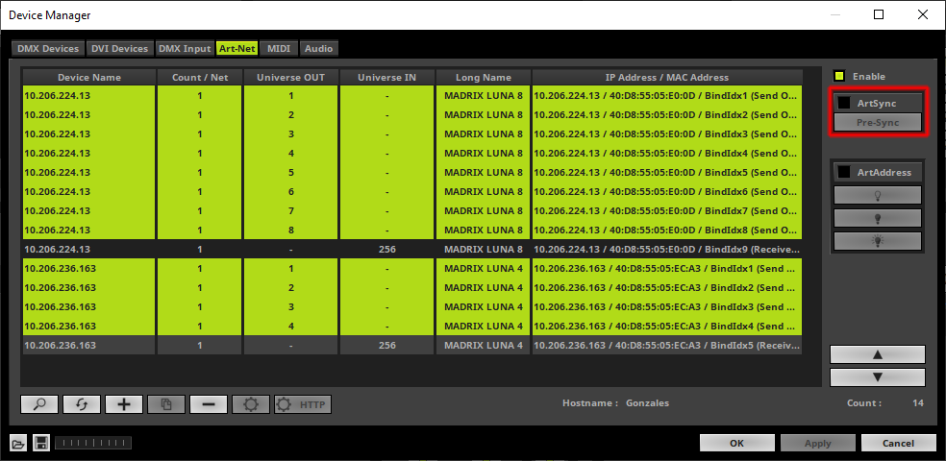Click the Universe IN column header
The height and width of the screenshot is (461, 946).
point(386,77)
